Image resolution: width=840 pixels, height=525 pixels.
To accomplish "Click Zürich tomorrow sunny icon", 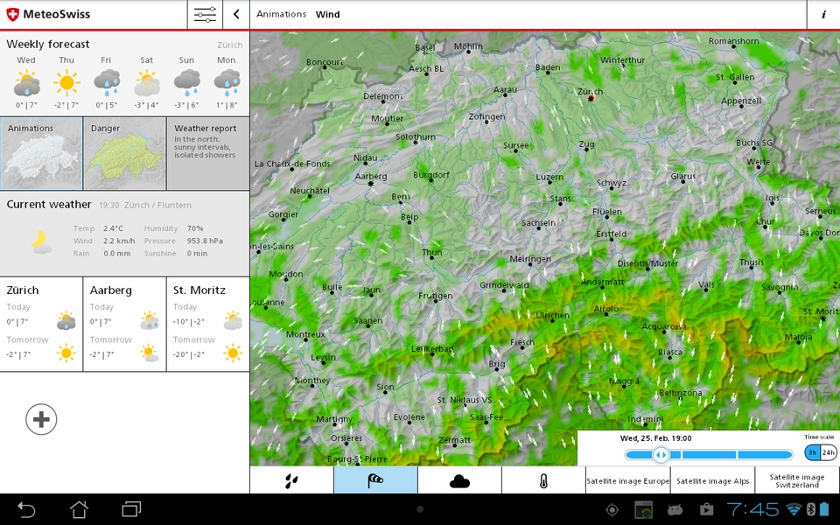I will (x=66, y=353).
